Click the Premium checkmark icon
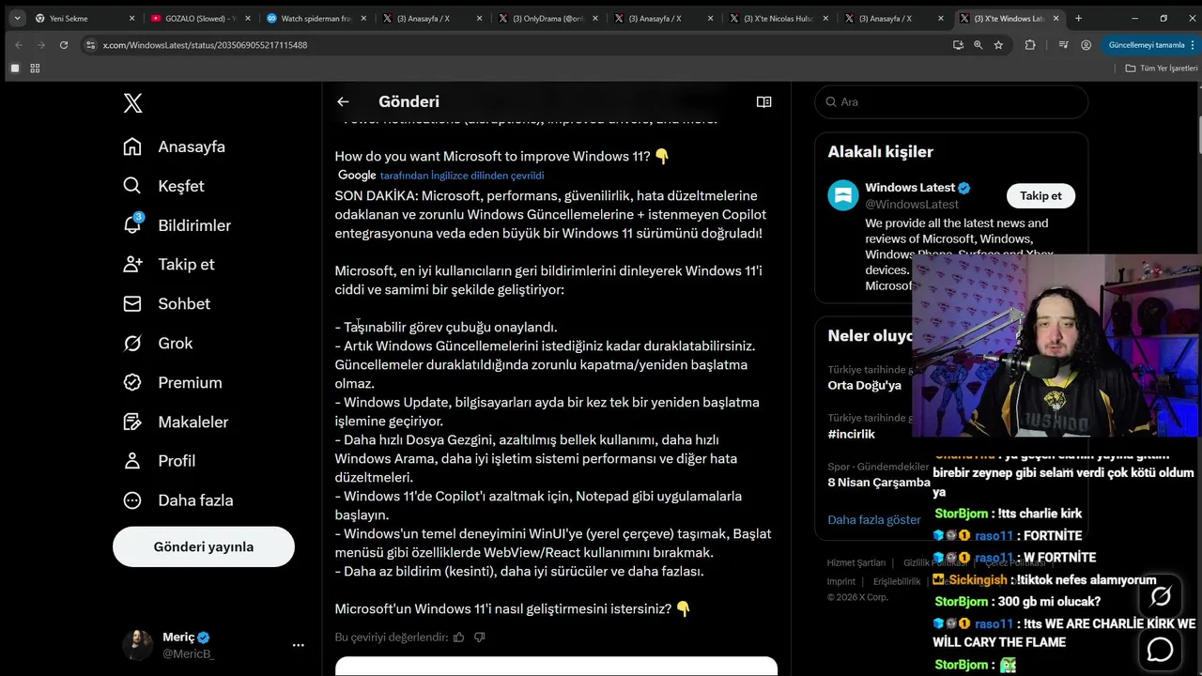Image resolution: width=1202 pixels, height=676 pixels. (x=132, y=382)
